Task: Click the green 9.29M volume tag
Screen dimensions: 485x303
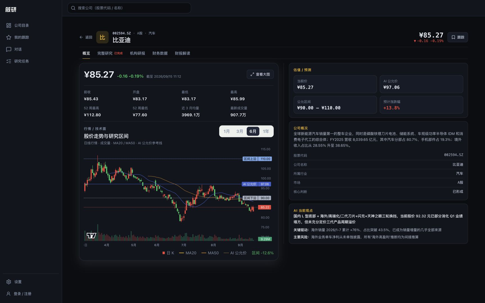Action: [265, 239]
